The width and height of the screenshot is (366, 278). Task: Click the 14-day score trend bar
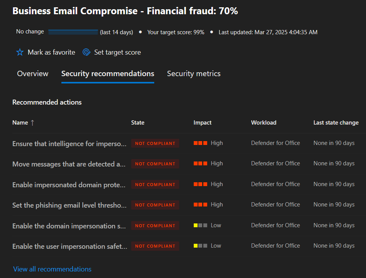pos(73,32)
